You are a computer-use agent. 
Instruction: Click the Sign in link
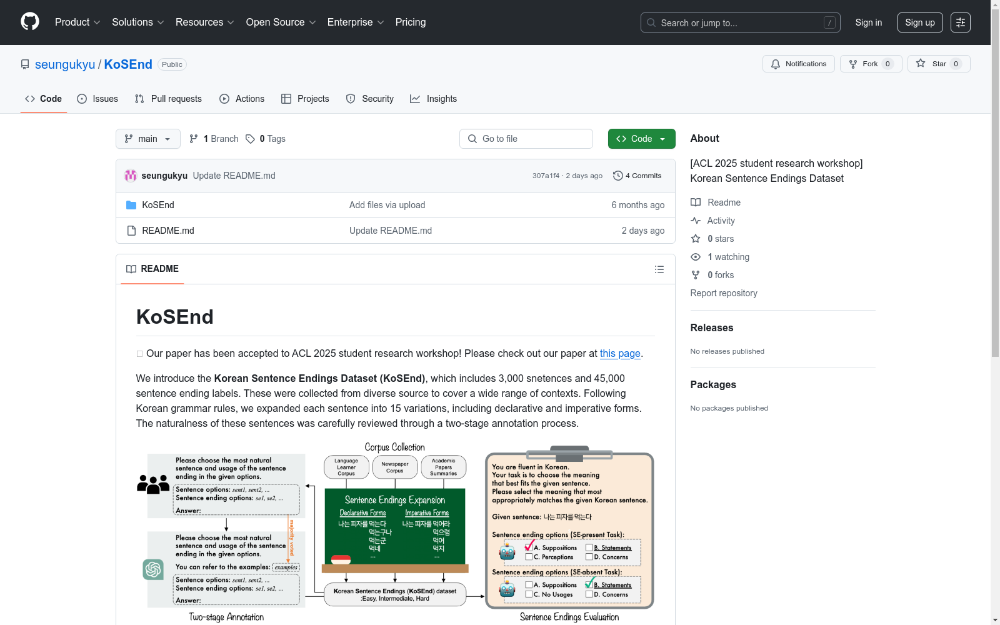[869, 22]
